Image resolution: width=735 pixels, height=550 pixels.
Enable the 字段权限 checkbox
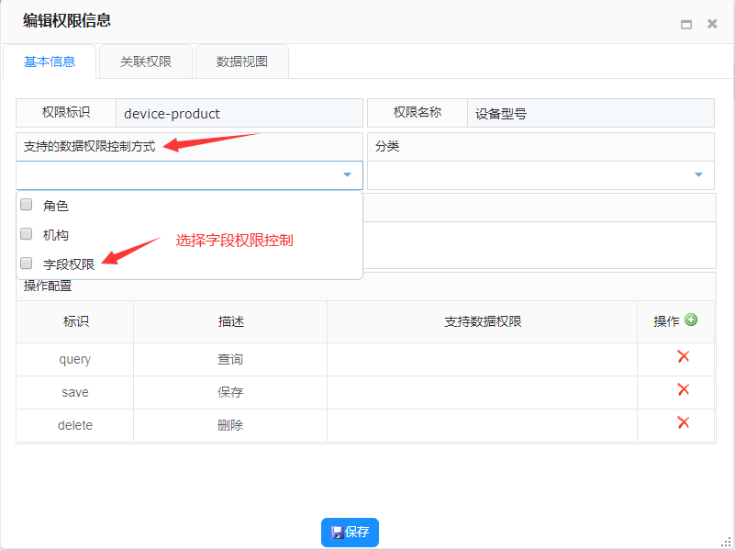(x=27, y=263)
